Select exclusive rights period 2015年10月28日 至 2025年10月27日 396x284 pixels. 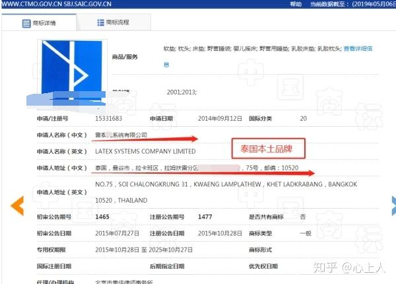click(x=144, y=250)
